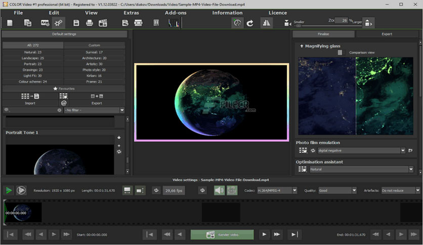Screen dimensions: 423x245
Task: Click the blank new project toolbar icon
Action: point(10,23)
